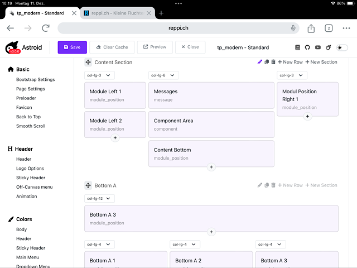Add New Section after Content Section

click(x=321, y=62)
